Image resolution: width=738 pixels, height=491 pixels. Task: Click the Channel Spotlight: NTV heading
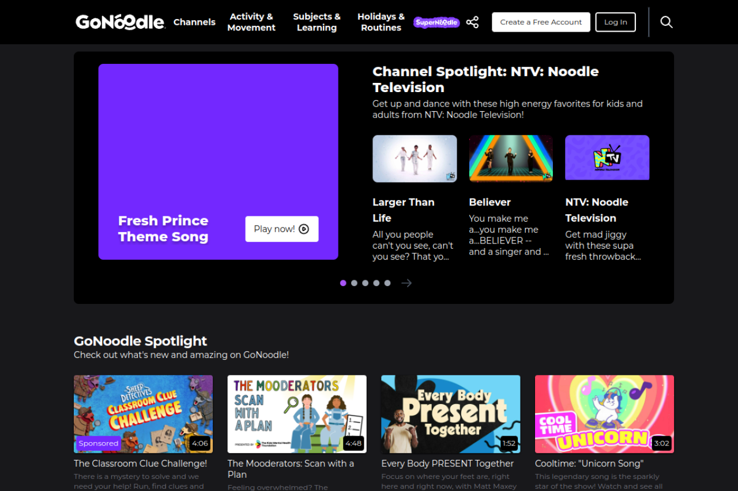[x=485, y=79]
